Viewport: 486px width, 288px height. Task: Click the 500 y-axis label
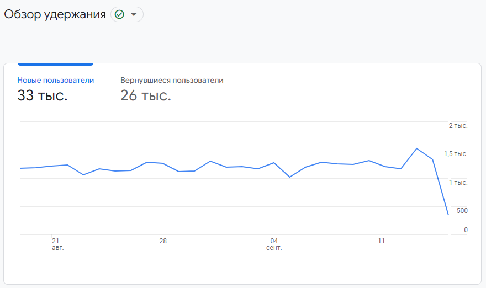462,211
